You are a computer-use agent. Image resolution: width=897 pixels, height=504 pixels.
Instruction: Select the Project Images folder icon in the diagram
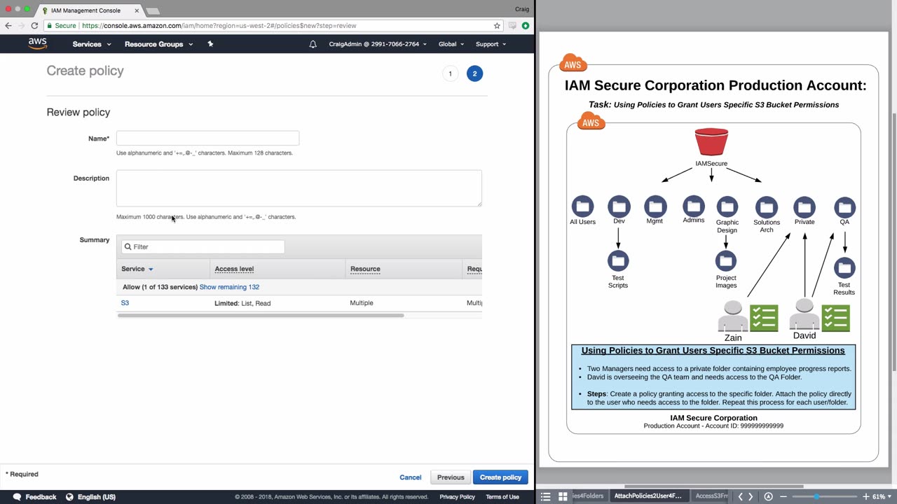[x=726, y=261]
